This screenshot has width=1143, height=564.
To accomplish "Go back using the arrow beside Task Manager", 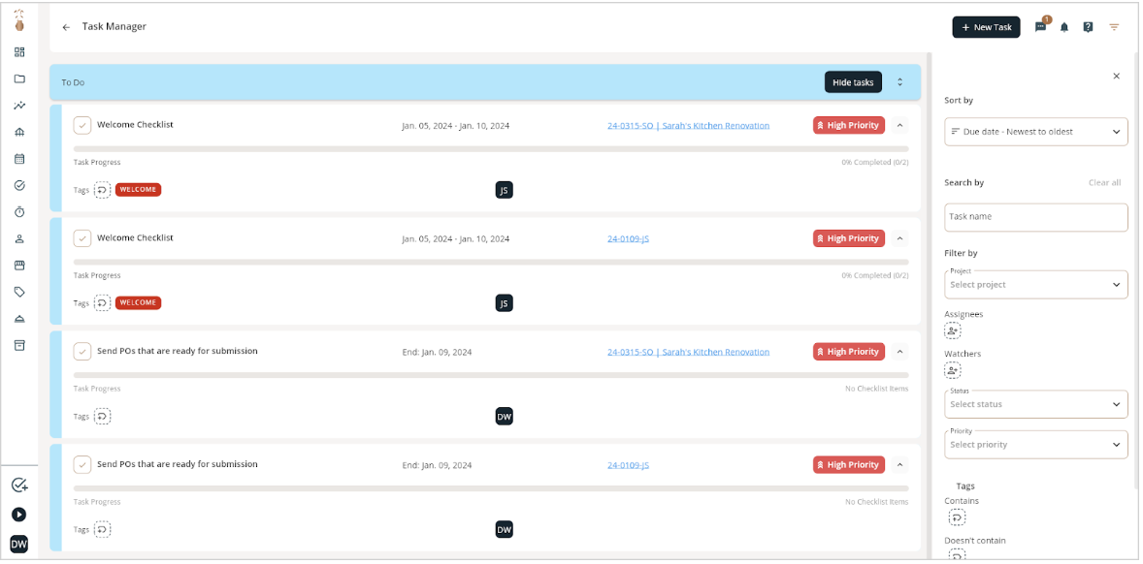I will click(x=66, y=27).
